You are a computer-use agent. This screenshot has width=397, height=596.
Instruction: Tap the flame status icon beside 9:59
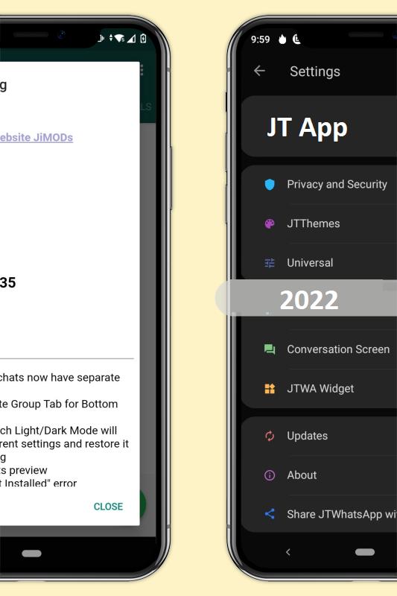[282, 39]
